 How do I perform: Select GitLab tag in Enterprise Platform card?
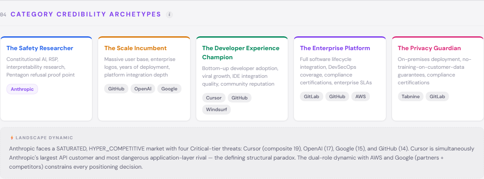click(x=311, y=96)
